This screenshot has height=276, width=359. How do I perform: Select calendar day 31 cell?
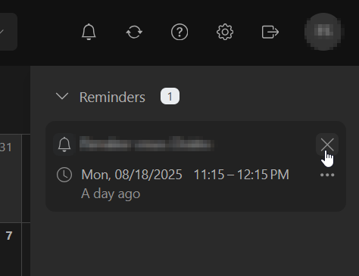point(11,178)
